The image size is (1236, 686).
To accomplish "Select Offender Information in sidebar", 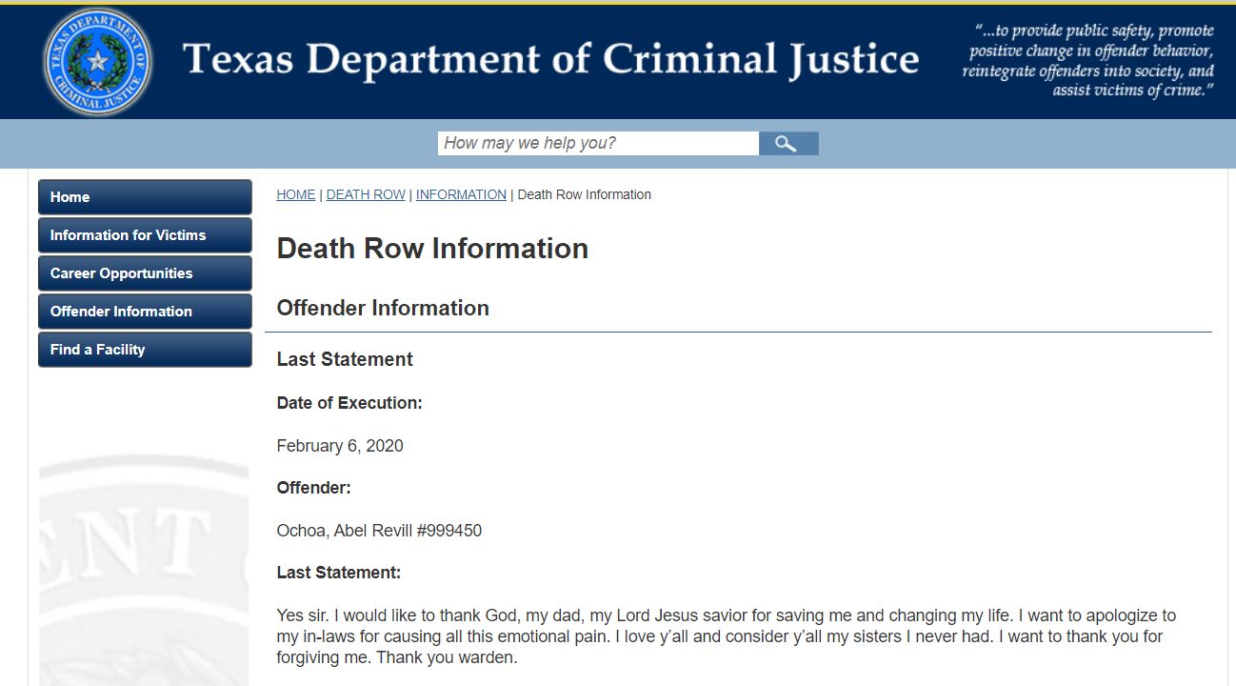I will (145, 312).
